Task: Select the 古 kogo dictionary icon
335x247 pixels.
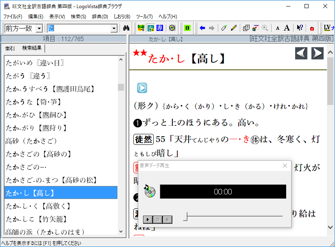Action: point(150,28)
